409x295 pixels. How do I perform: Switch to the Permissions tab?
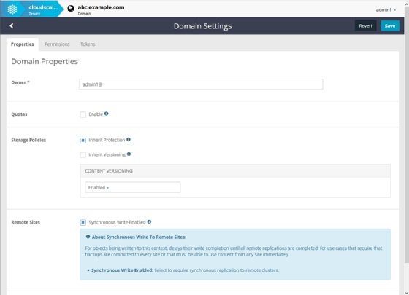(57, 44)
